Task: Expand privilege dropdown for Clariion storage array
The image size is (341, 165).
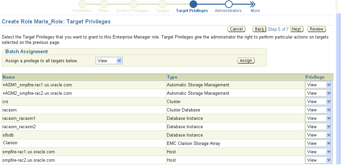Action: click(318, 143)
